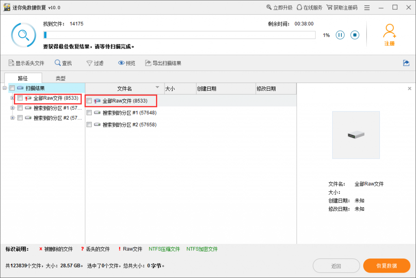The image size is (416, 278).
Task: Click the app logo in title bar
Action: click(6, 7)
